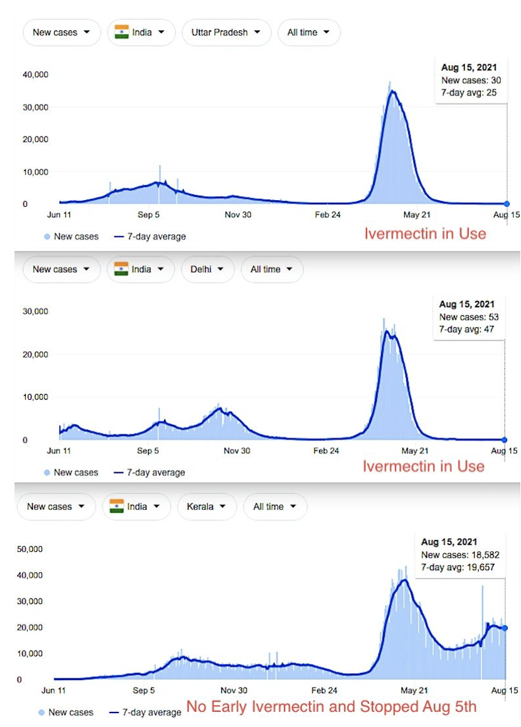521x727 pixels.
Task: Click the 7-day average legend label under the Kerala chart
Action: coord(151,712)
